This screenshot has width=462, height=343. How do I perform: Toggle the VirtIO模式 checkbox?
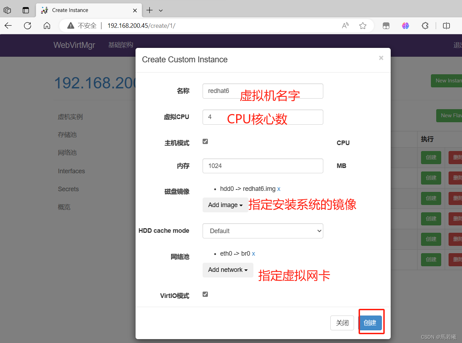[205, 294]
